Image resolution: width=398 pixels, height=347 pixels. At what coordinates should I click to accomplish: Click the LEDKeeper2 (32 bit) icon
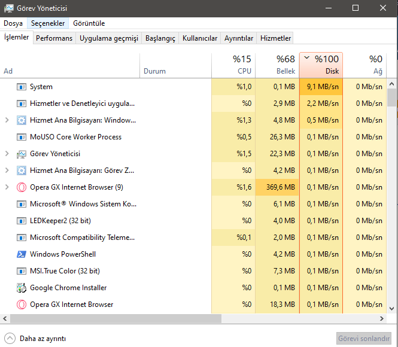tap(22, 221)
